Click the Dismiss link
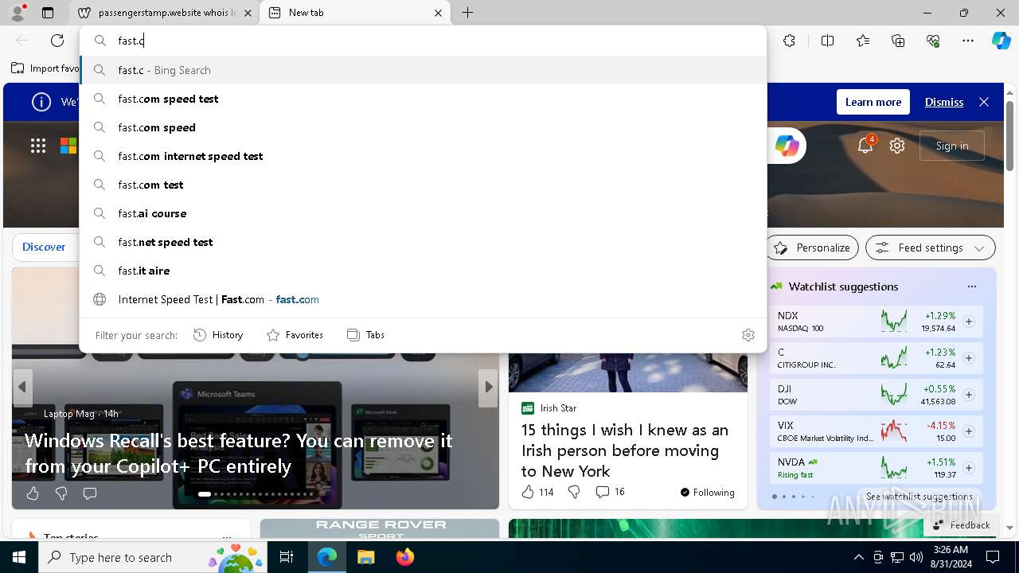 coord(944,102)
